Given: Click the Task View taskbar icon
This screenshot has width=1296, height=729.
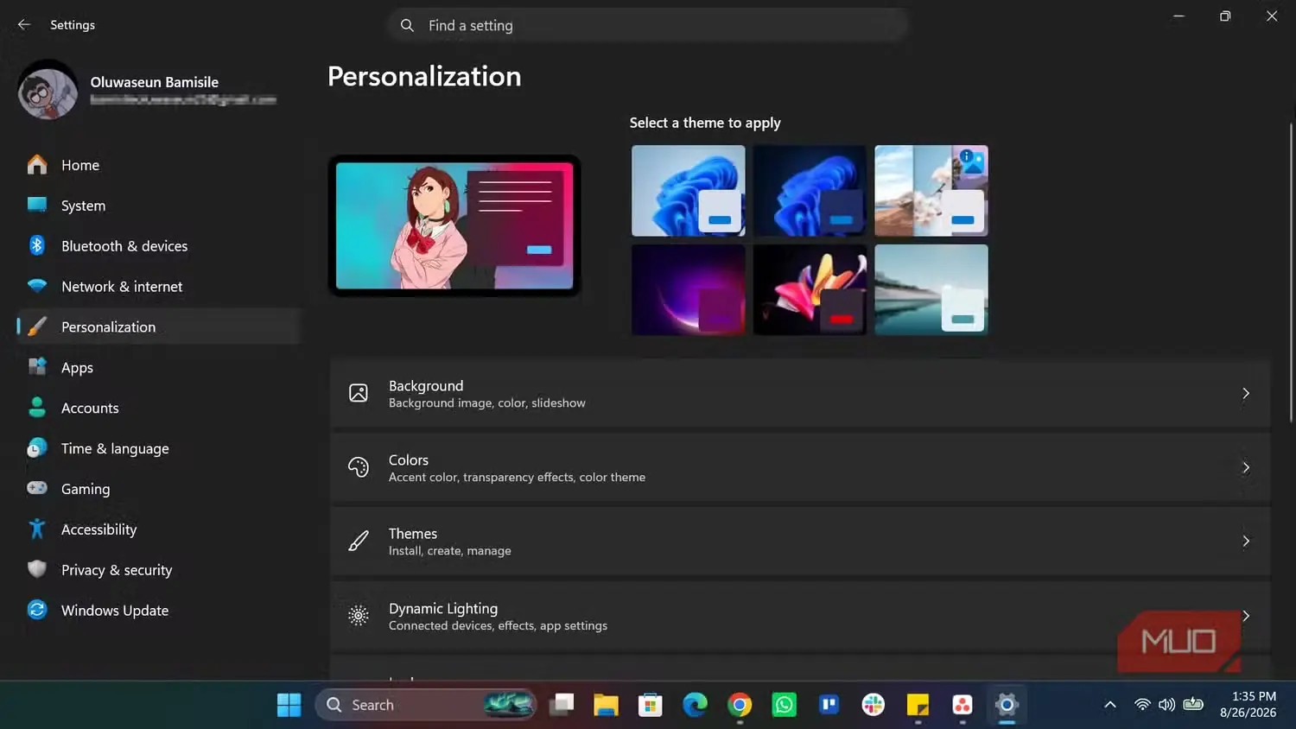Looking at the screenshot, I should [x=562, y=705].
